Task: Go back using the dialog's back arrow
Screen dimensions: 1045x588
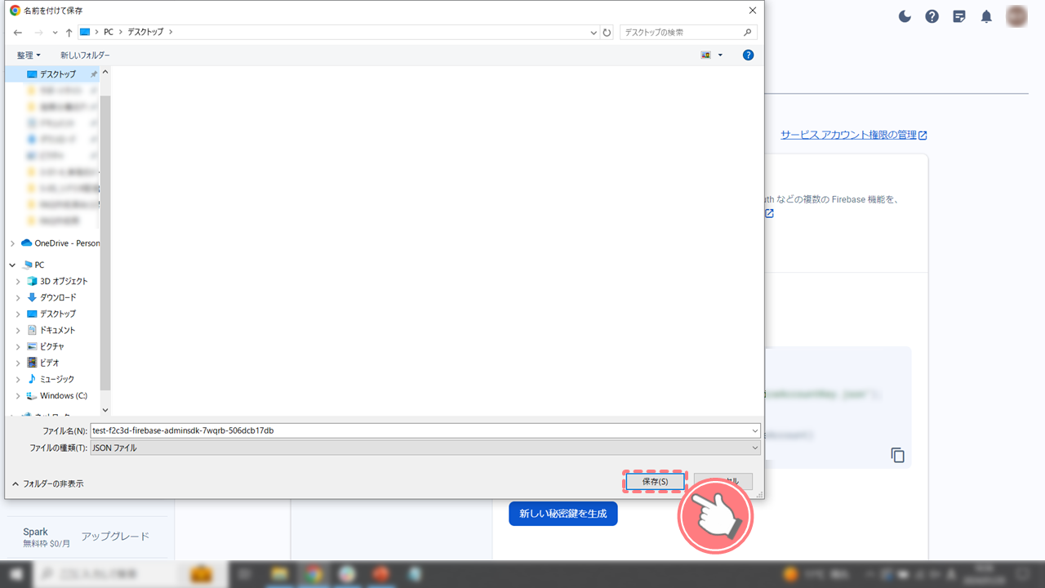Action: [18, 33]
